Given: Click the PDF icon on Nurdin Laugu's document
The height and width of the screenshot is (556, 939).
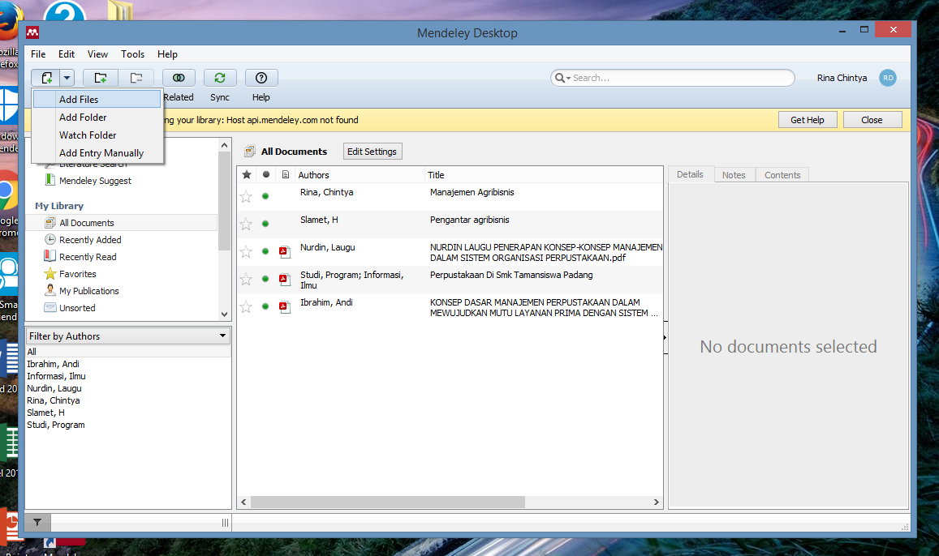Looking at the screenshot, I should click(284, 251).
